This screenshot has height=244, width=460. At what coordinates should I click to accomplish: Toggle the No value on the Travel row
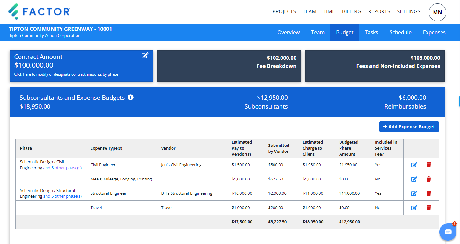coord(377,207)
